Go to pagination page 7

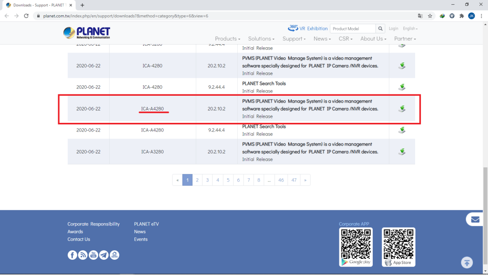click(x=249, y=180)
